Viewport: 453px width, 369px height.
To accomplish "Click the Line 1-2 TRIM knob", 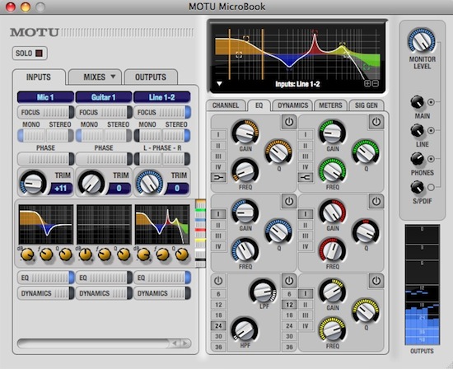I will pos(149,183).
